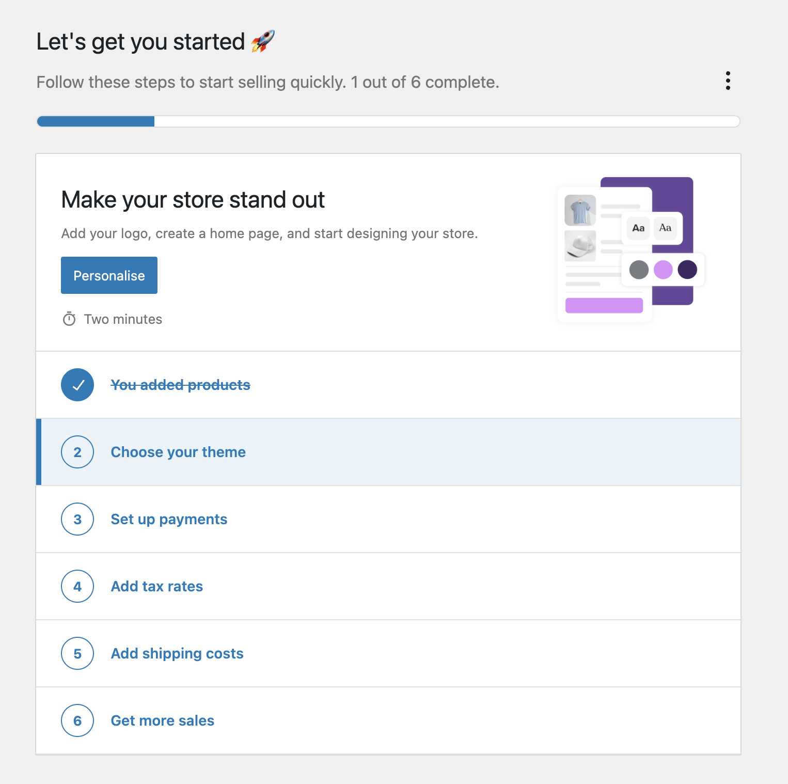Image resolution: width=788 pixels, height=784 pixels.
Task: Toggle completion on You added products step
Action: pos(181,385)
